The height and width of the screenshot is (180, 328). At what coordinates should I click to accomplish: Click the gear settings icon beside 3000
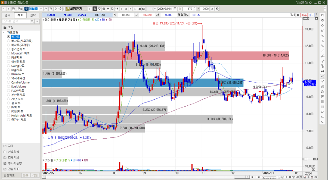pyautogui.click(x=217, y=9)
